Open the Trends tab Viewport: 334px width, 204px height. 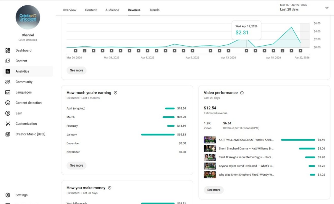[154, 10]
